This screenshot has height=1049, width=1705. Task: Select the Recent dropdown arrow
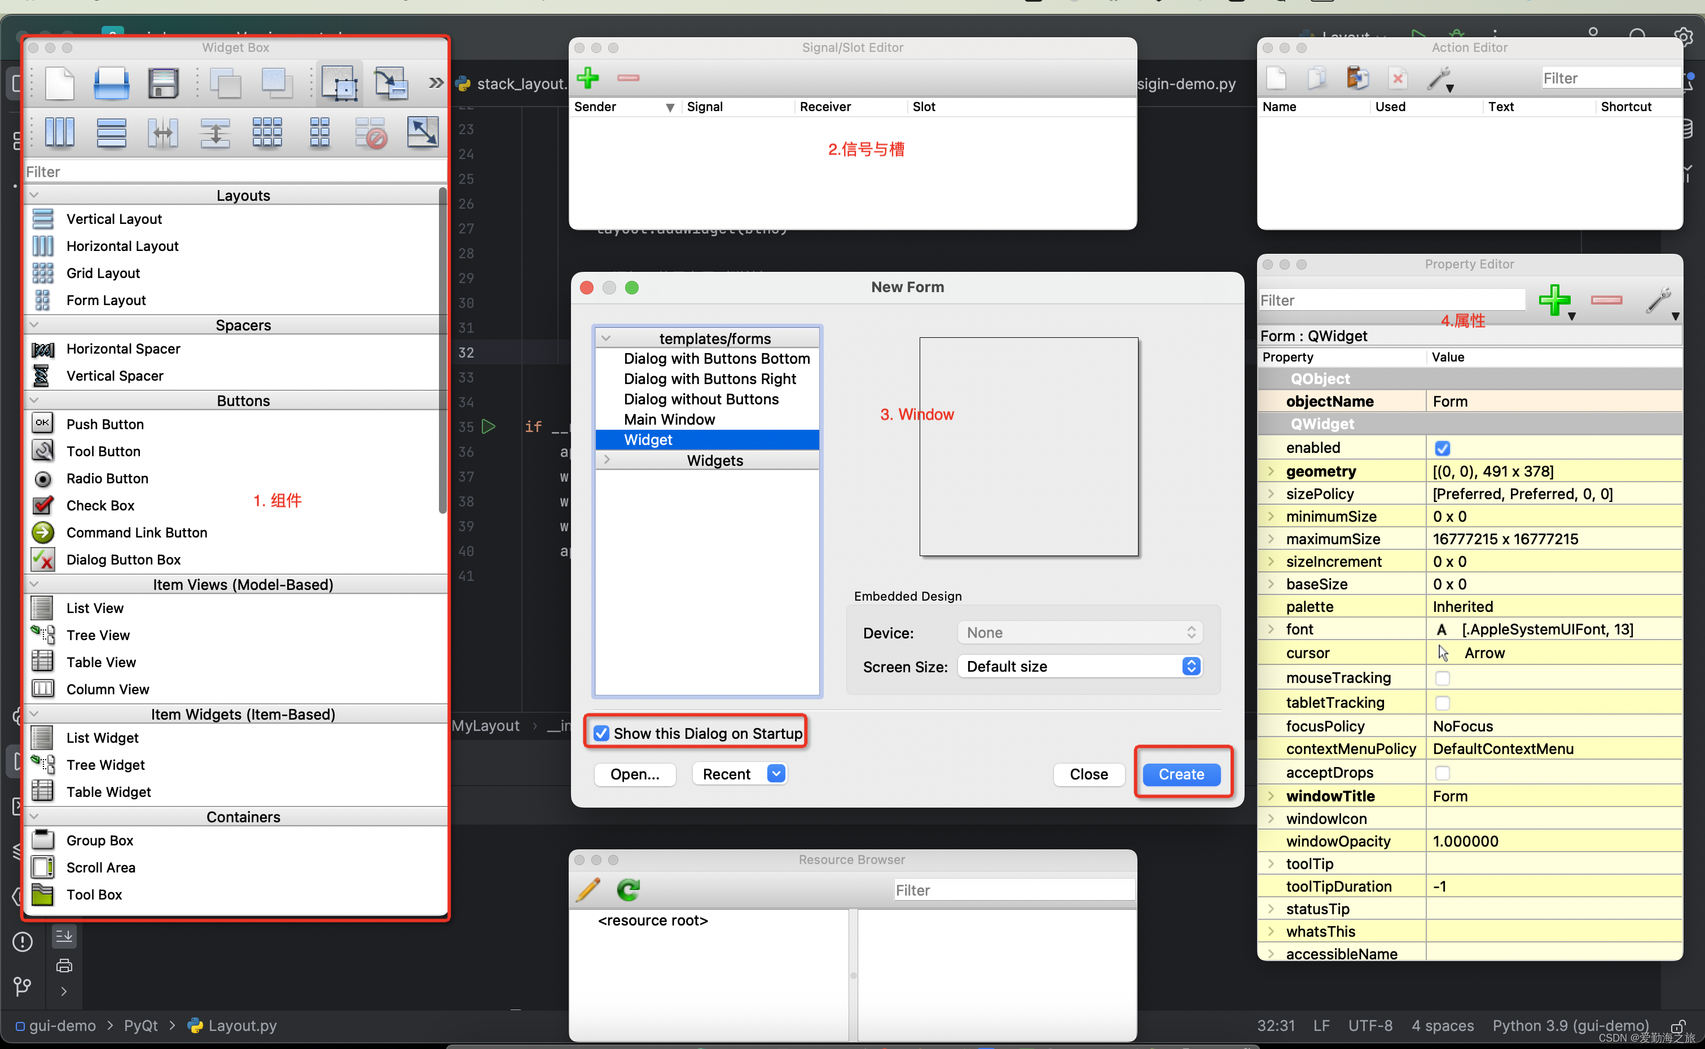point(776,774)
